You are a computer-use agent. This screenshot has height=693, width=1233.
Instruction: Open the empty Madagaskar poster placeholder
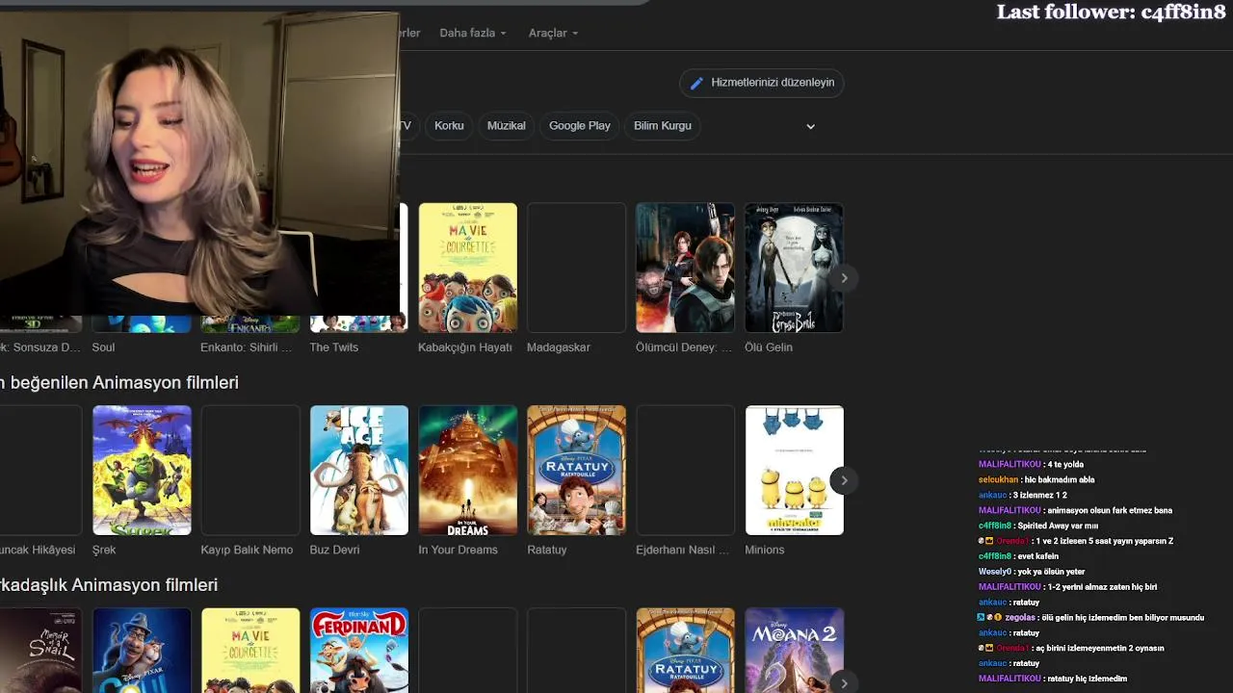576,268
